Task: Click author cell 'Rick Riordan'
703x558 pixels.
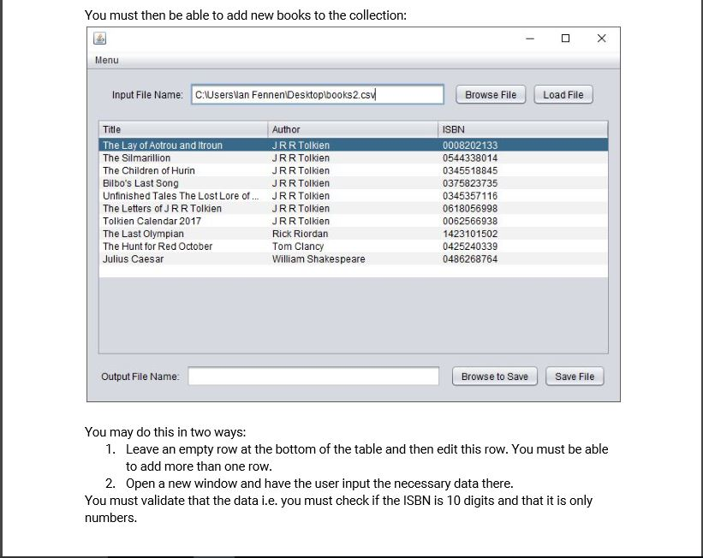Action: (x=353, y=234)
